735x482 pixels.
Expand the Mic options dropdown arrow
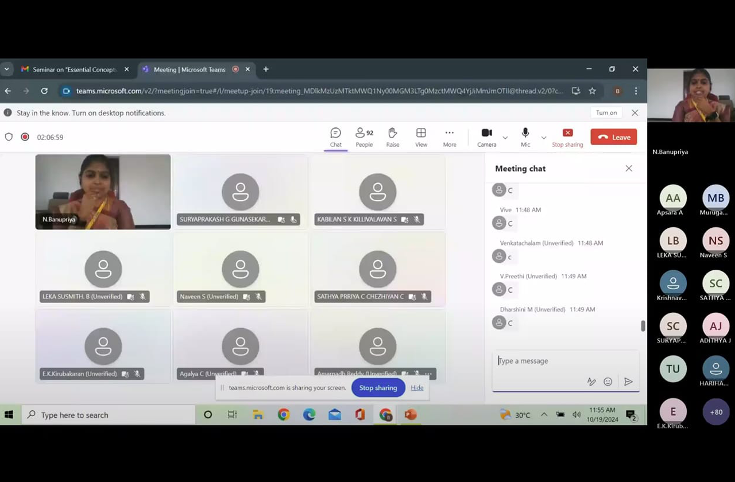(x=544, y=138)
